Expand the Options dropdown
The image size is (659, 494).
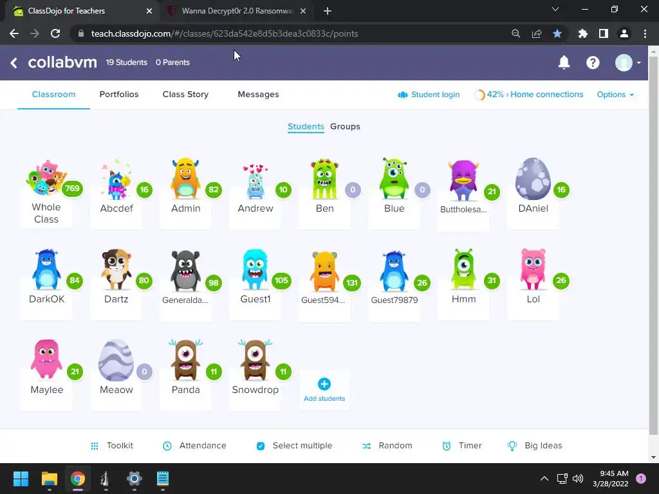(615, 95)
